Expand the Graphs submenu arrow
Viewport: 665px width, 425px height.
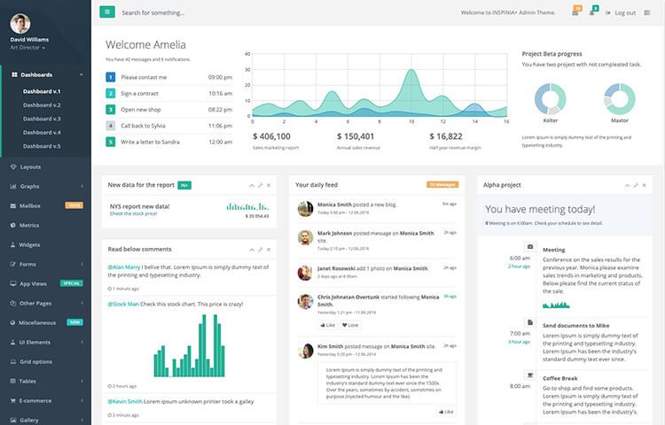[x=82, y=186]
